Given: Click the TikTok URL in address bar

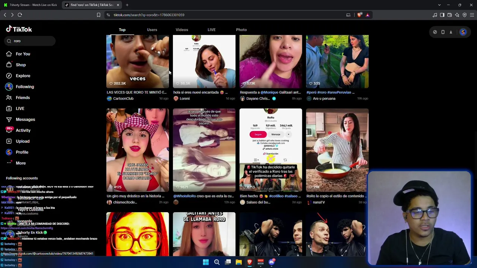Looking at the screenshot, I should click(x=149, y=15).
